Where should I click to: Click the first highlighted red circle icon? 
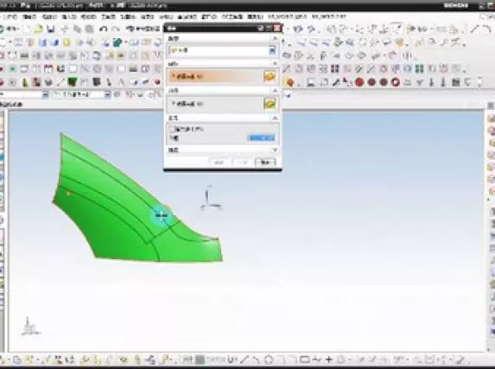(x=359, y=82)
